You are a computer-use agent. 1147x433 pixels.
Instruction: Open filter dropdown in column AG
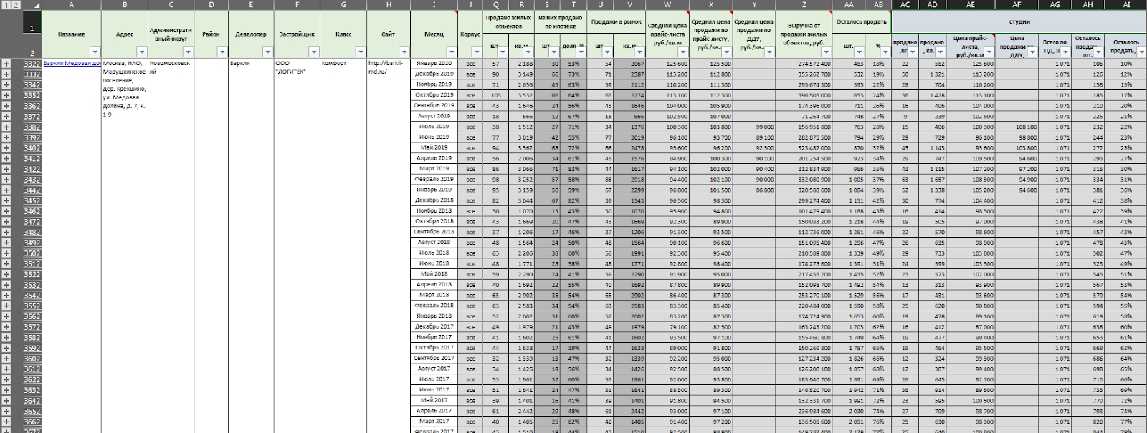(1067, 52)
